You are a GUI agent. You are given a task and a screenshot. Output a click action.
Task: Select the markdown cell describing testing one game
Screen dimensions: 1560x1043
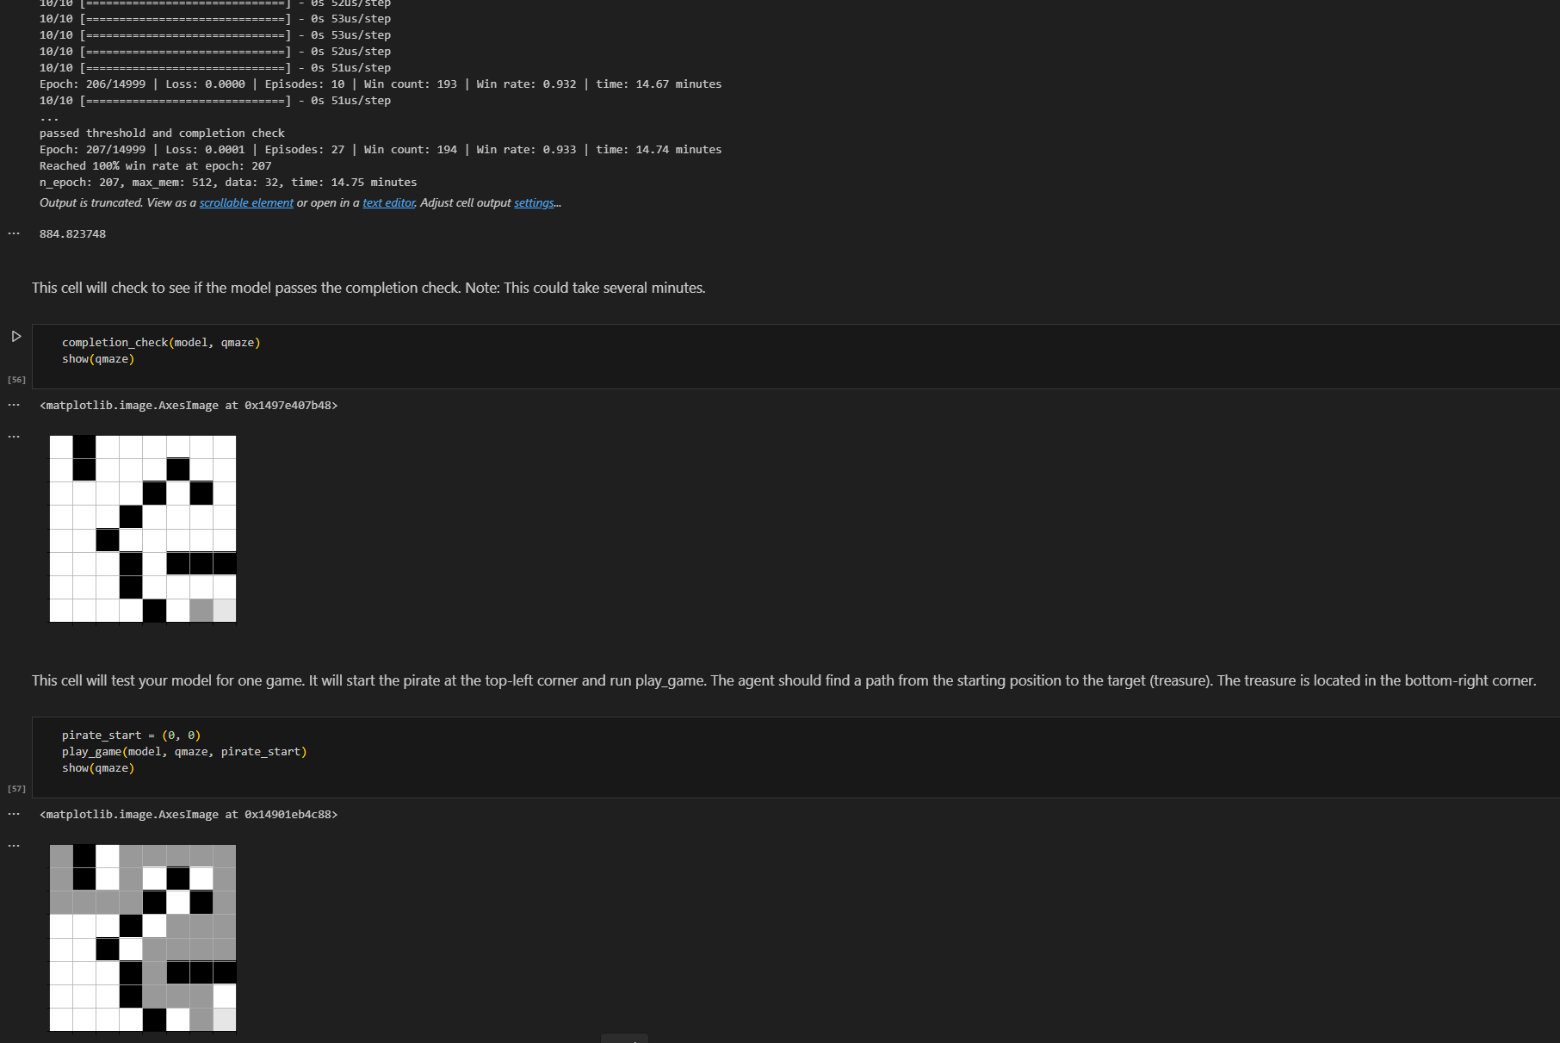(783, 680)
